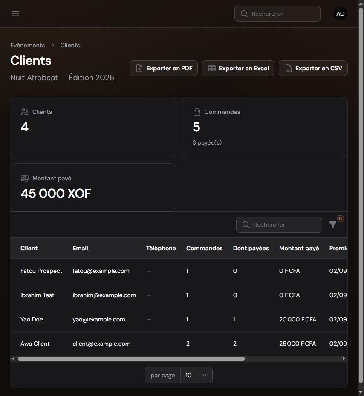This screenshot has height=396, width=364.
Task: Select the Yao Doe row name
Action: point(32,319)
